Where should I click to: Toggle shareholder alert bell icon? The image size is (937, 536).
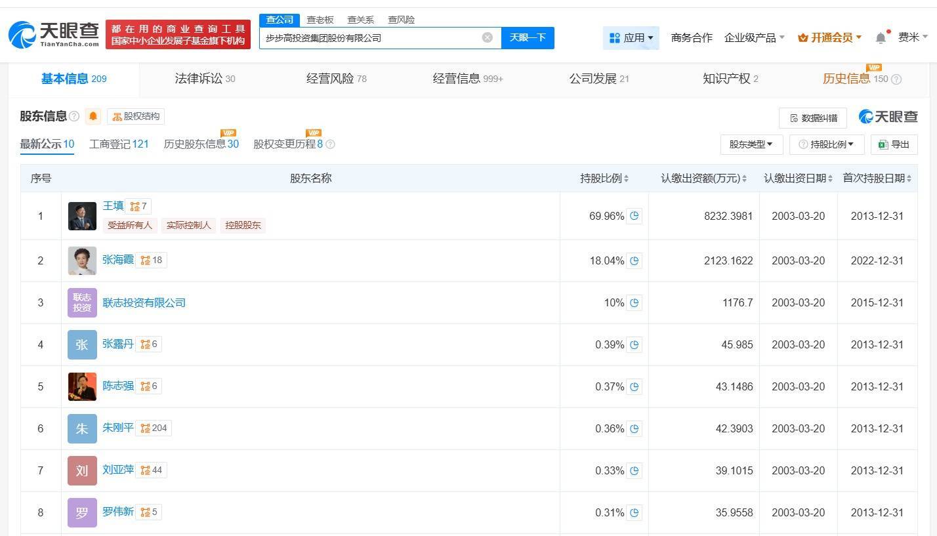coord(93,116)
